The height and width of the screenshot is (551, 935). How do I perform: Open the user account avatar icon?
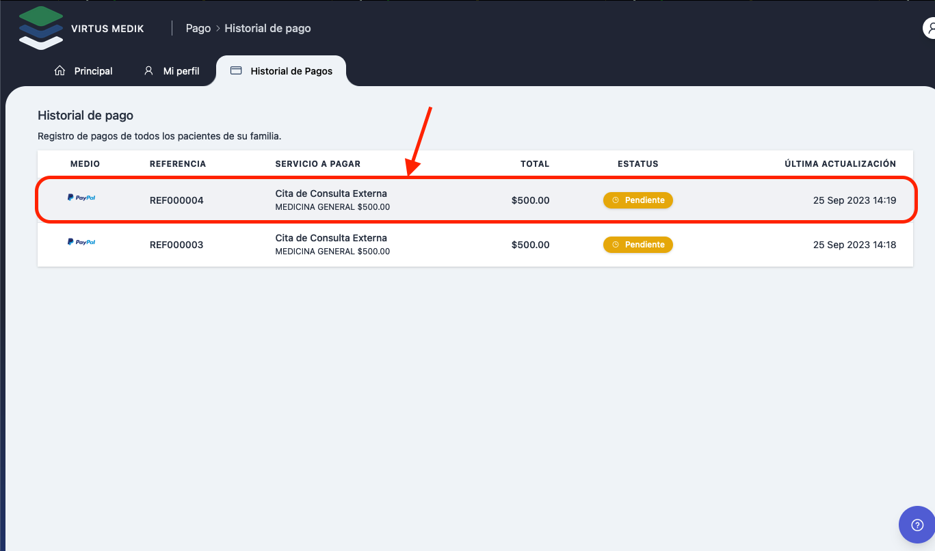click(930, 29)
